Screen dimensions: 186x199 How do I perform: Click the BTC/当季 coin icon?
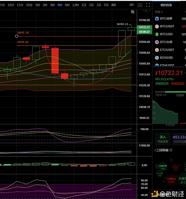(157, 19)
